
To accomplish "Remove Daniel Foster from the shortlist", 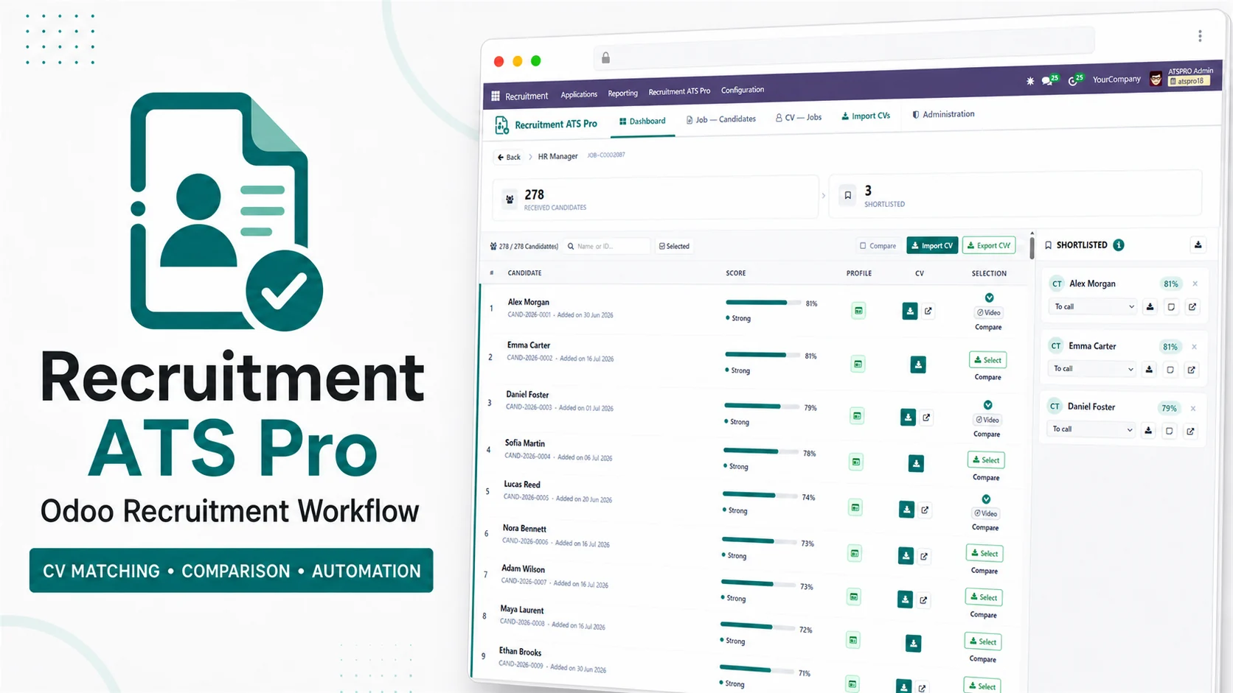I will click(x=1193, y=408).
